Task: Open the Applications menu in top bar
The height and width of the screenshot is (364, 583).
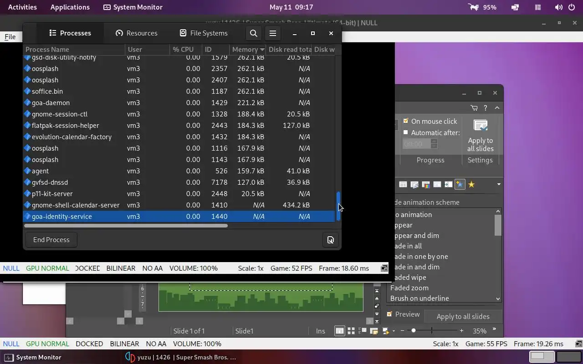Action: pyautogui.click(x=70, y=7)
